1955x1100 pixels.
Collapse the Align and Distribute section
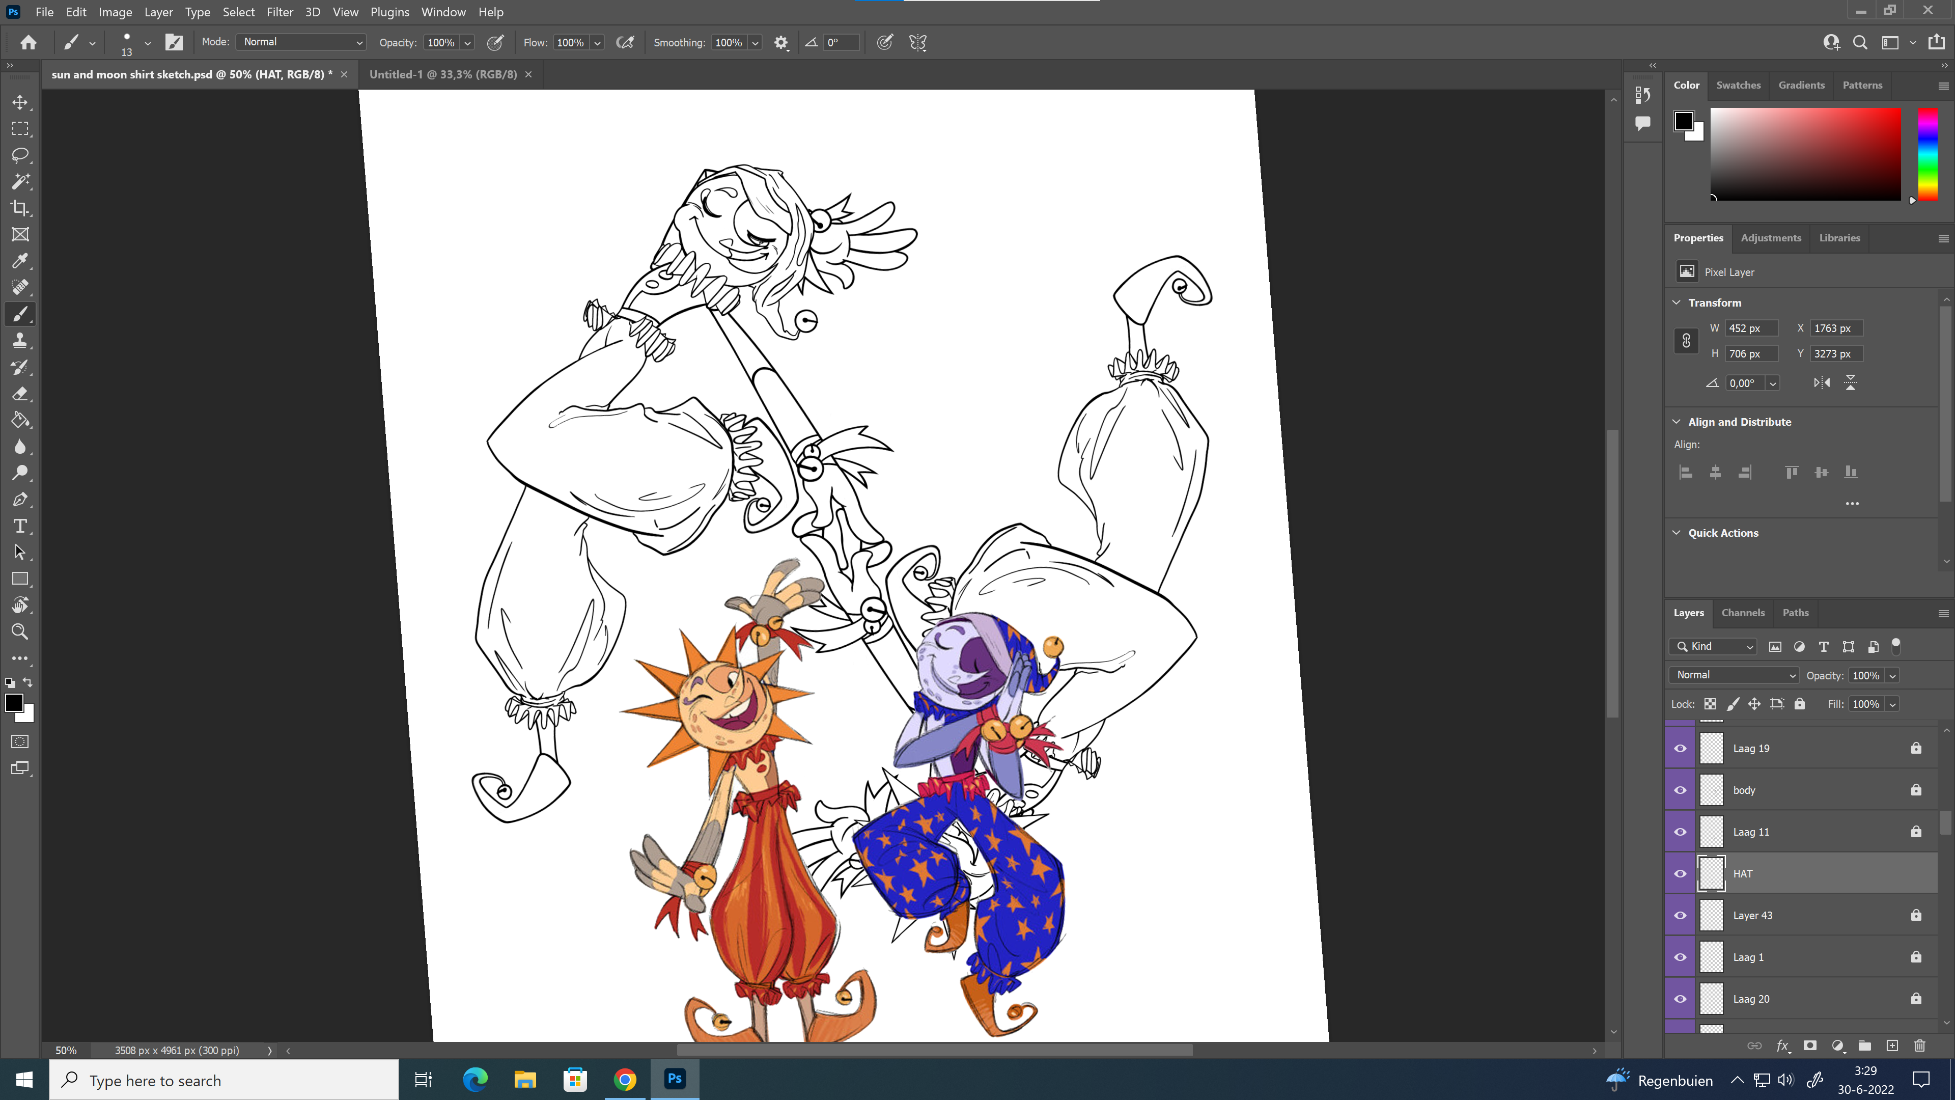pos(1677,422)
